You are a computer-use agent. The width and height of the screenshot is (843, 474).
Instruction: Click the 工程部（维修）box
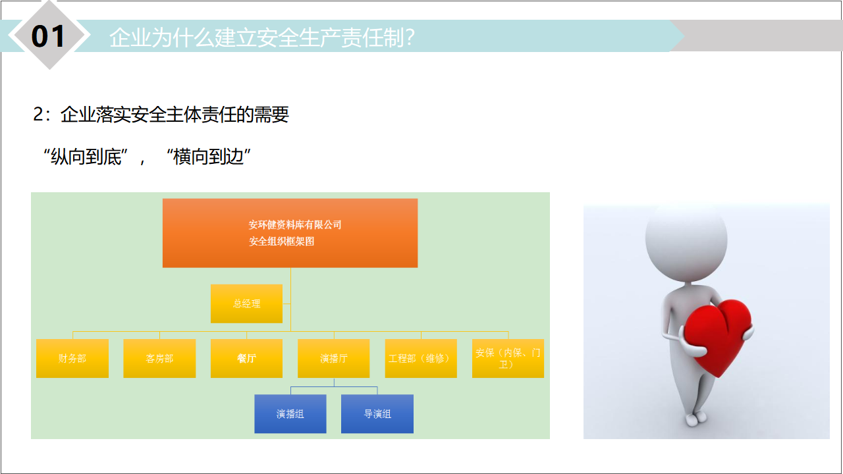click(x=421, y=358)
